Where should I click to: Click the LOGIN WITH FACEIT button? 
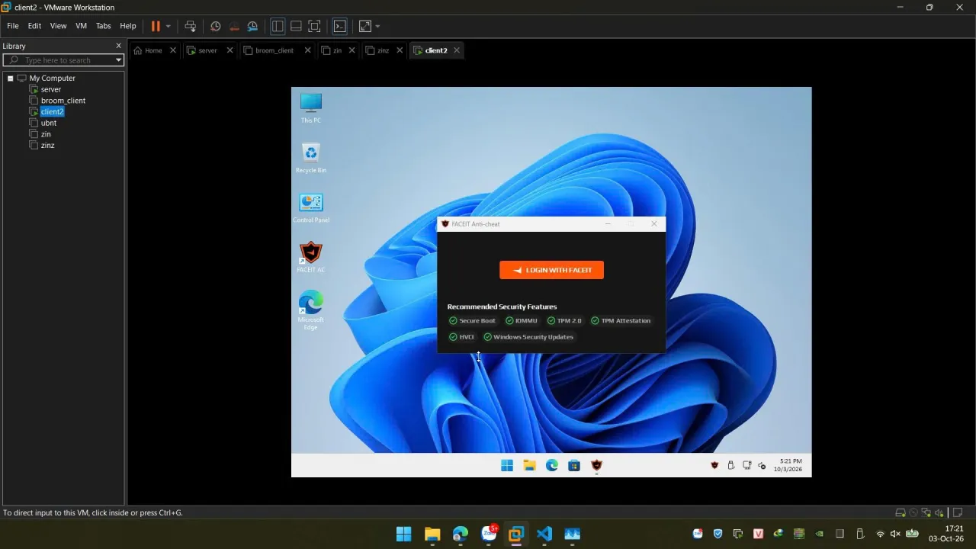tap(551, 270)
